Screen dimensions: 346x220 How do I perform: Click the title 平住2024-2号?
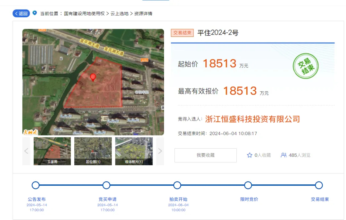[x=218, y=33]
